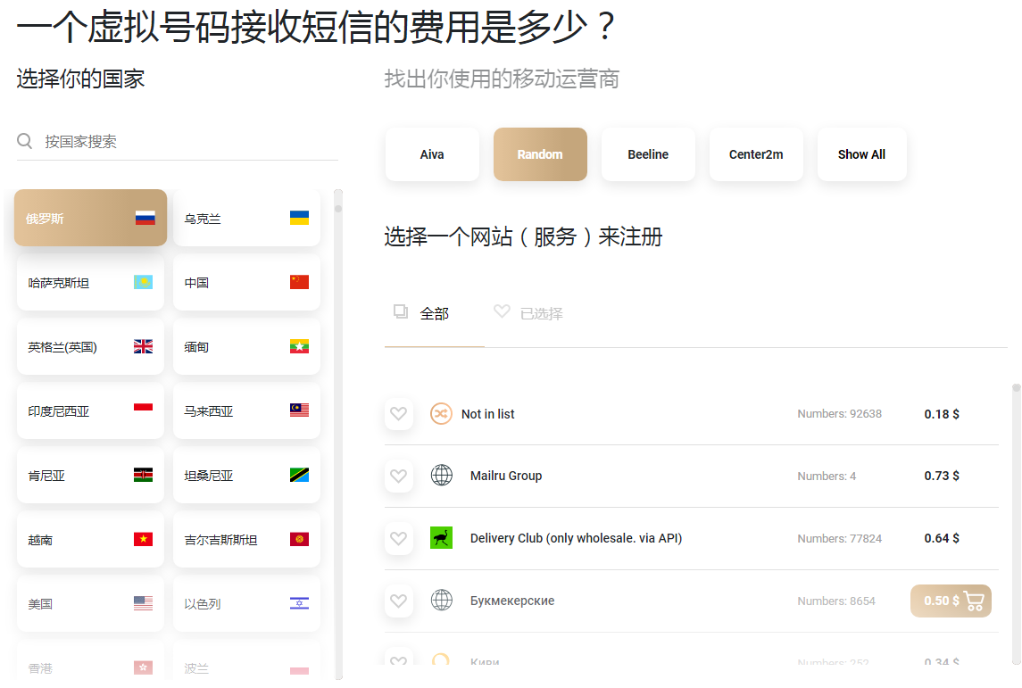Viewport: 1022px width, 688px height.
Task: Click the Tanzania flag icon
Action: click(x=299, y=475)
